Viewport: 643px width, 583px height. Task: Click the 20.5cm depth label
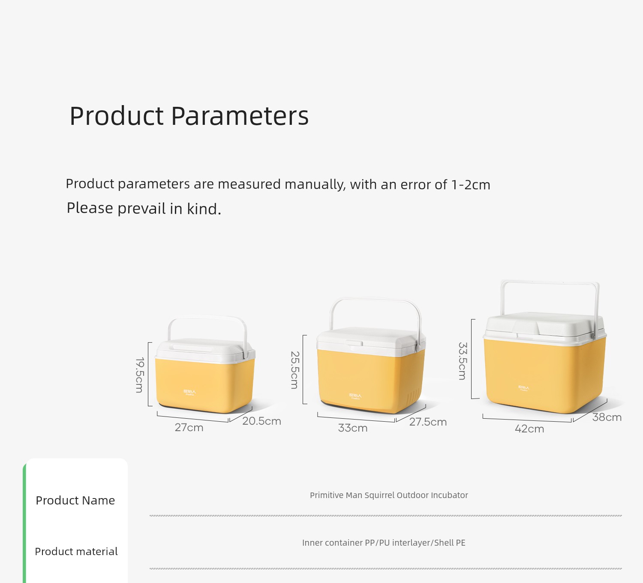261,421
